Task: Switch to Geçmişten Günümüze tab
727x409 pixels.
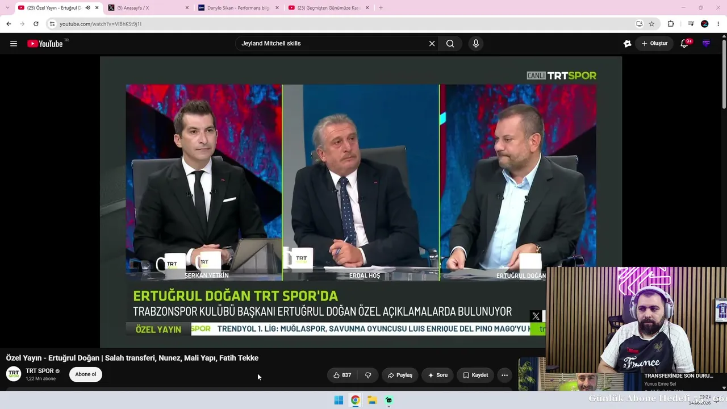Action: tap(329, 8)
